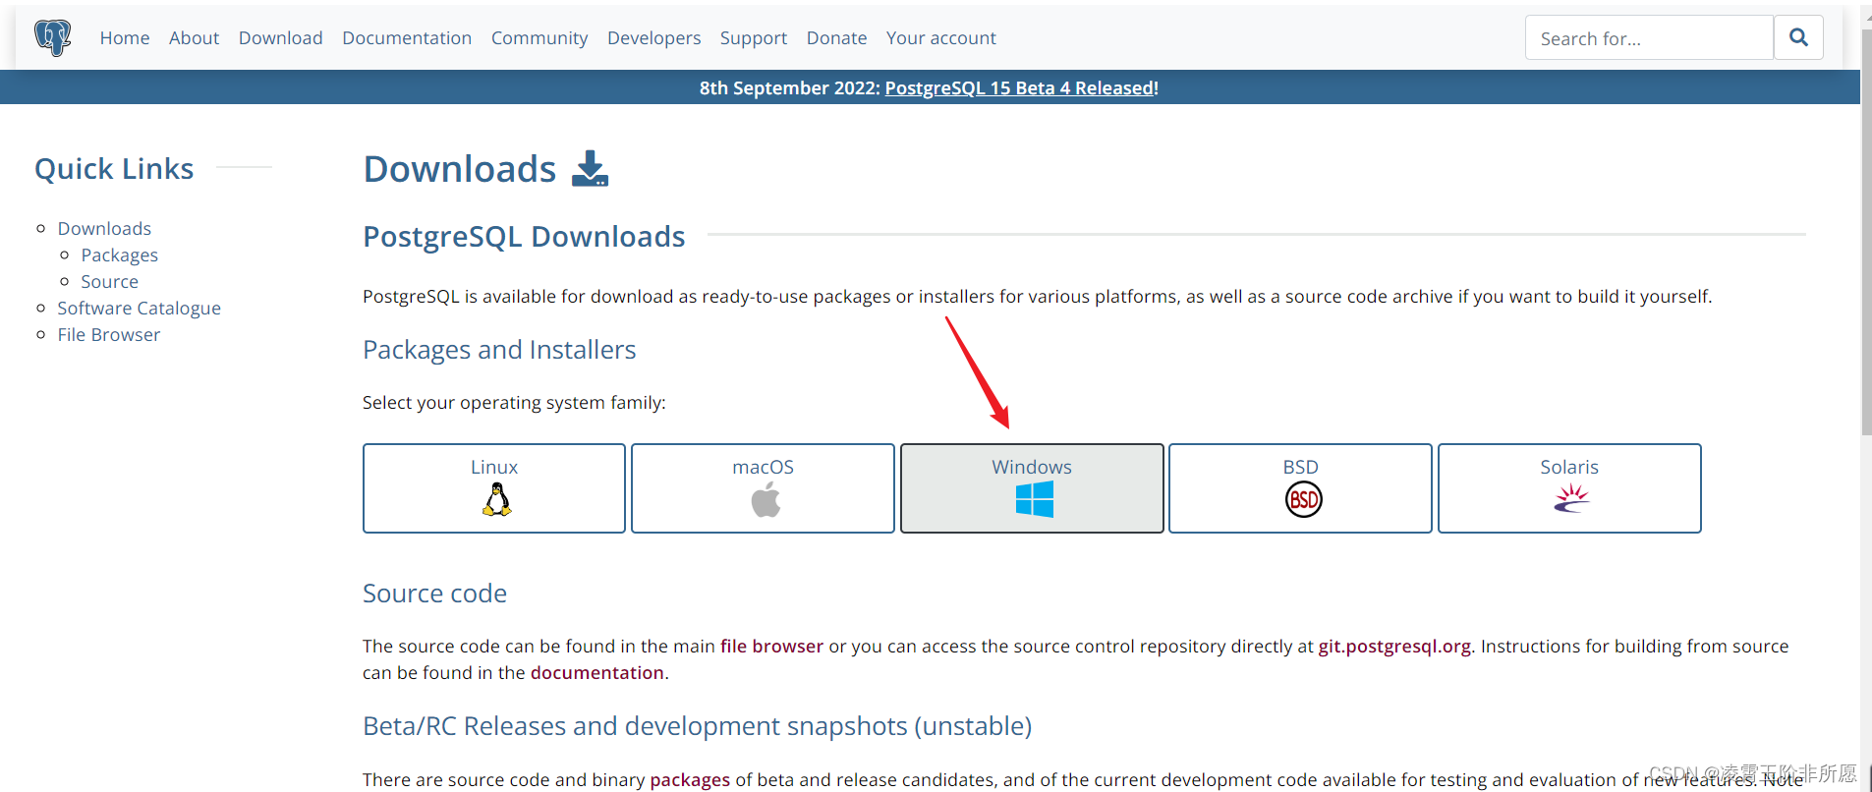
Task: Open the git.postgresql.org link
Action: click(x=1394, y=646)
